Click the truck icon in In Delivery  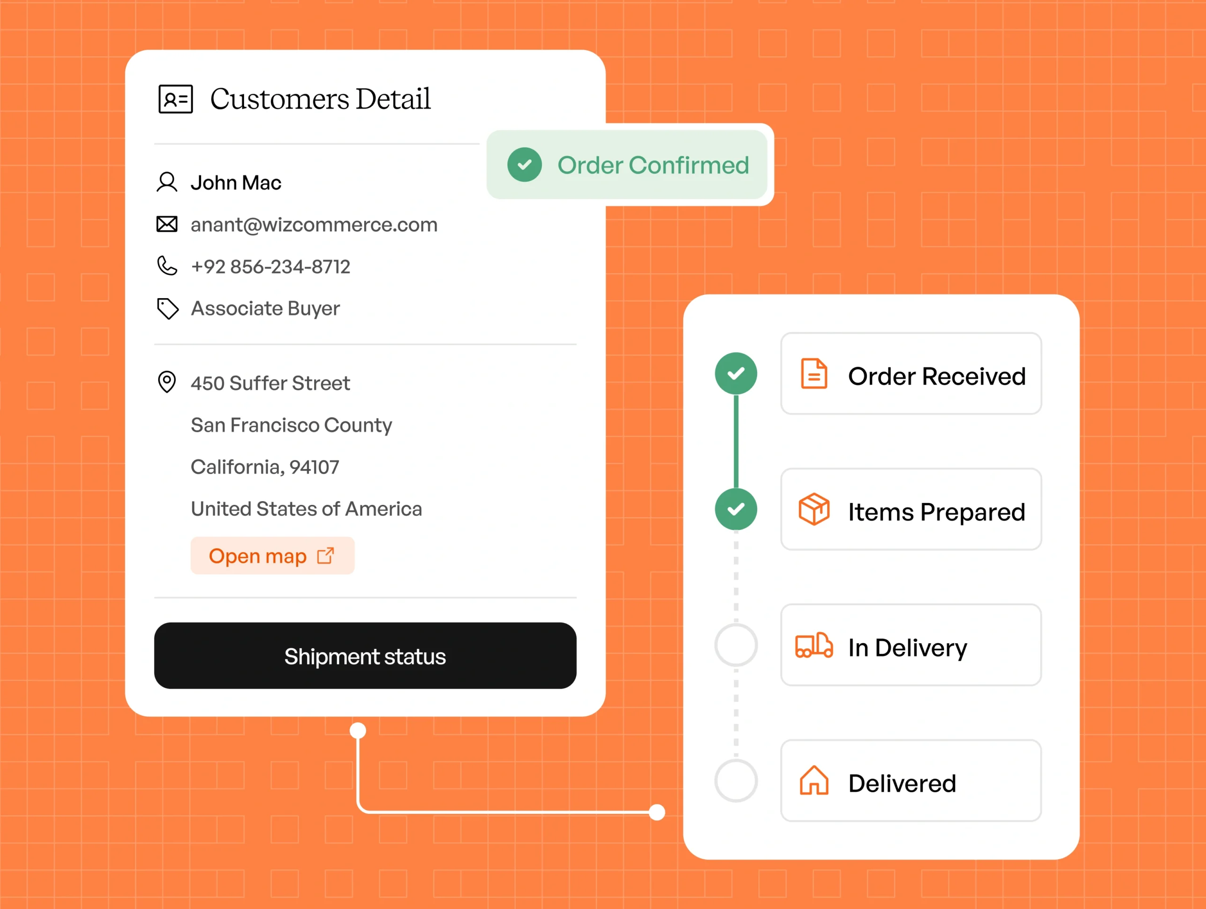[814, 646]
